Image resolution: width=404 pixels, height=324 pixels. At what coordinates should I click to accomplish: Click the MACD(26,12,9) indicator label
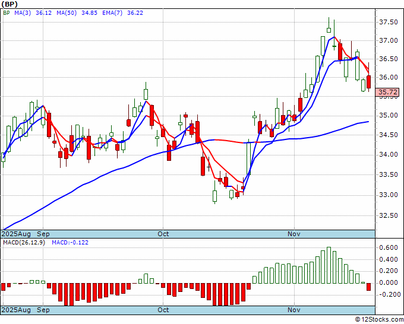click(24, 243)
